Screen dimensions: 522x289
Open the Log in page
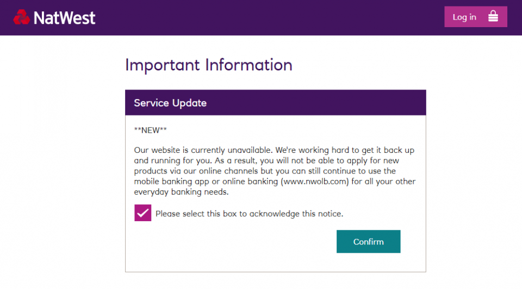tap(475, 17)
